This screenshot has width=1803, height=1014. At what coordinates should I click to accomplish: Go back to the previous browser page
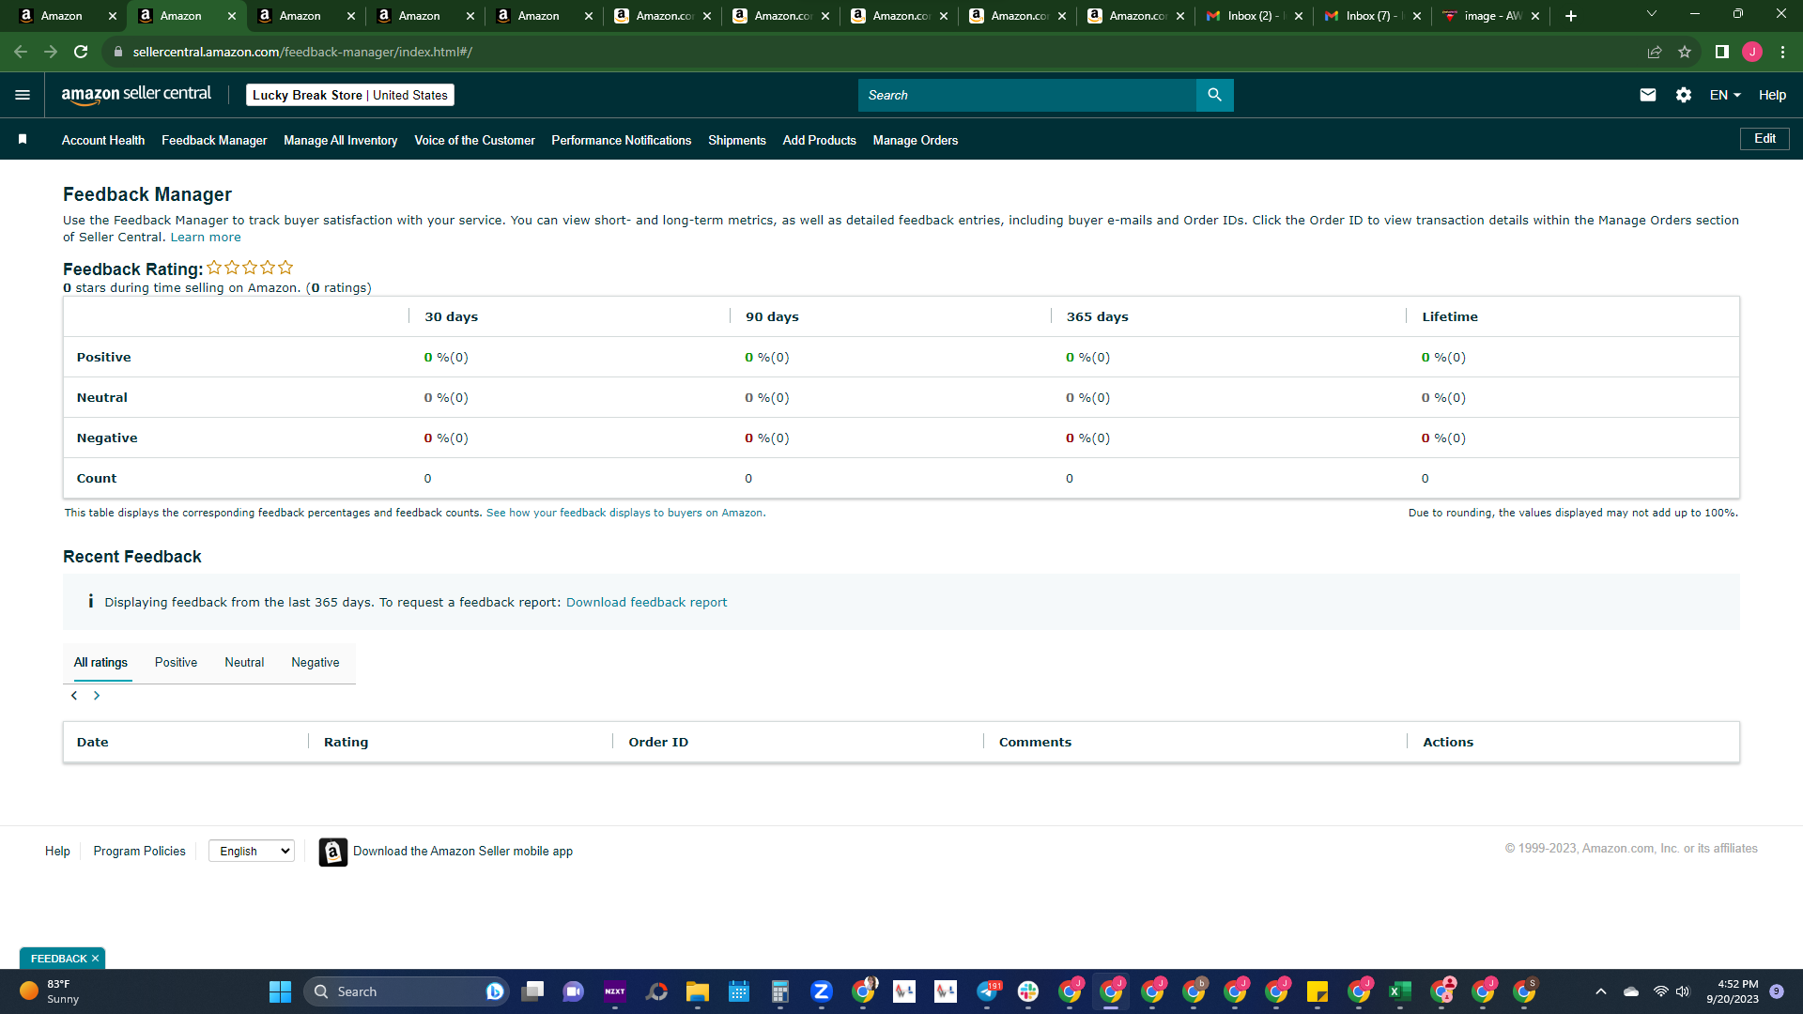pyautogui.click(x=21, y=52)
